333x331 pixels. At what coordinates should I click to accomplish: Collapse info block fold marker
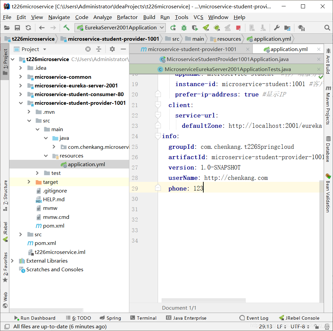(x=158, y=136)
